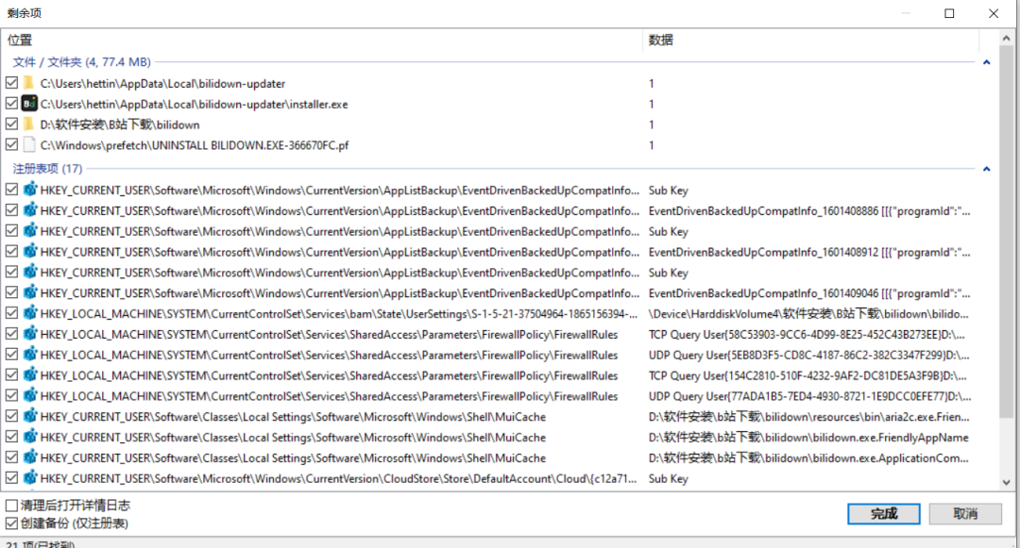Select data cell bilidown.exe.ApplicationCom...
Screen dimensions: 1020x548
pyautogui.click(x=808, y=457)
